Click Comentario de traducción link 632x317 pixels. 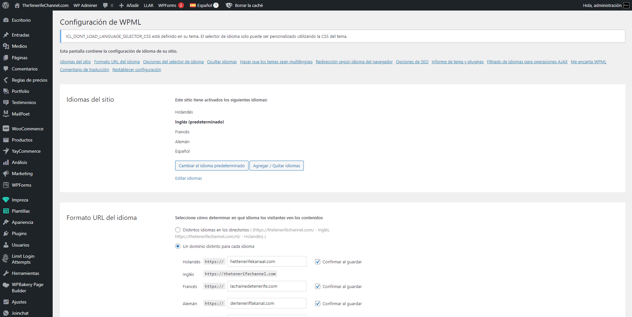click(x=84, y=69)
